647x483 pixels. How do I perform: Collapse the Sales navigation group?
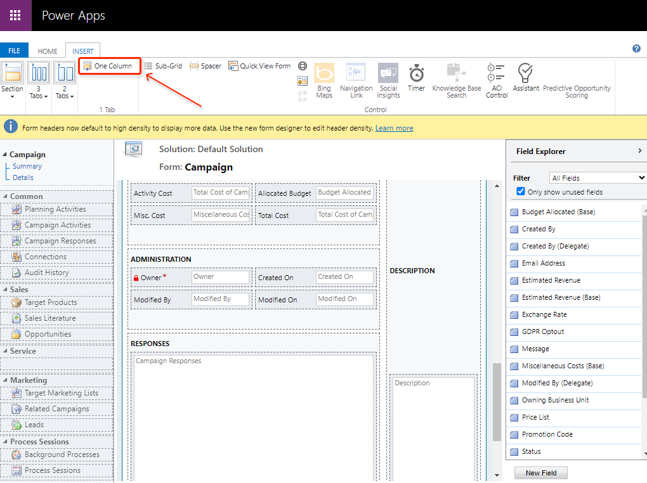click(5, 290)
